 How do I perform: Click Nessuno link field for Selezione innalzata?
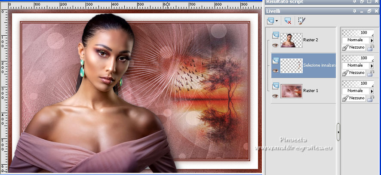pos(357,73)
